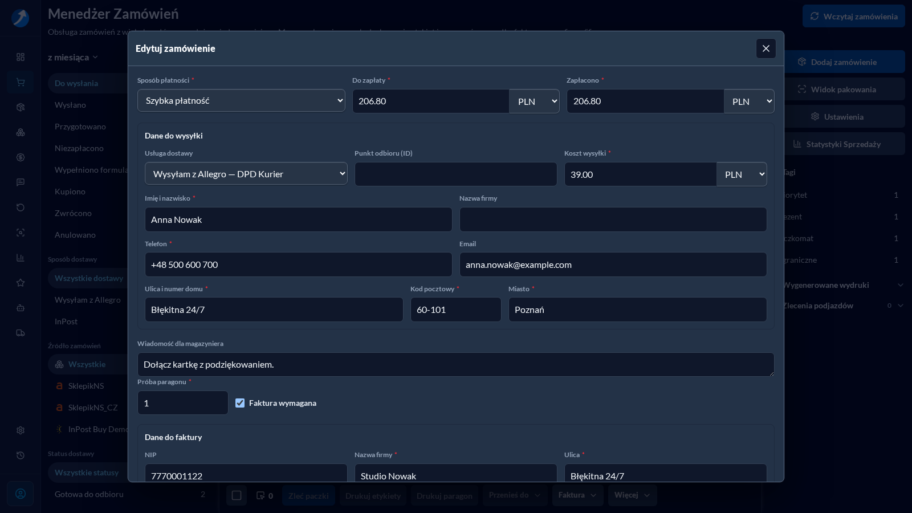Change currency for Do zapłaty
The image size is (912, 513).
(x=534, y=101)
